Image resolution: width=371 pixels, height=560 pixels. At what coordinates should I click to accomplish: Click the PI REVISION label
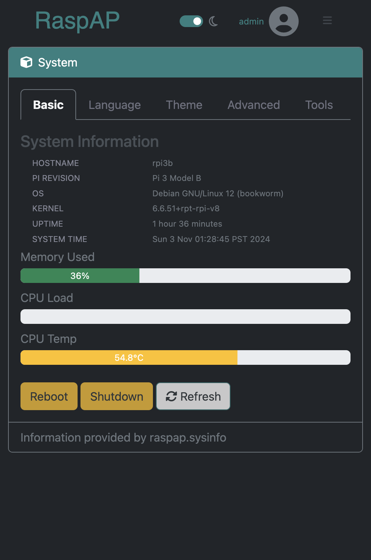pyautogui.click(x=56, y=178)
